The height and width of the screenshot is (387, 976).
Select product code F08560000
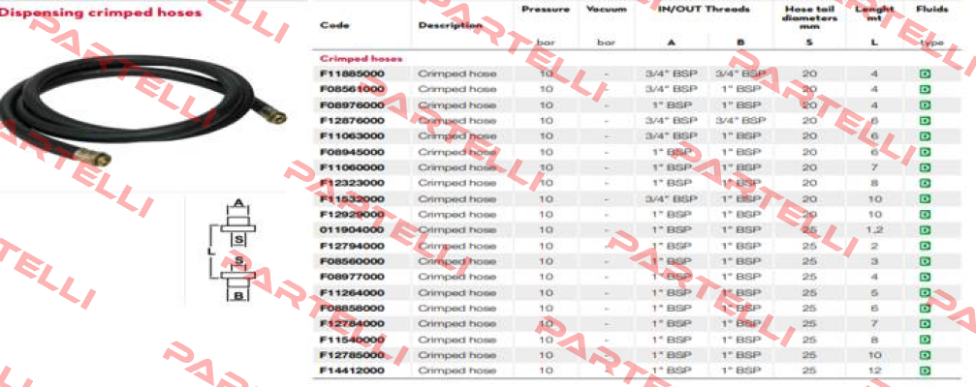[352, 261]
